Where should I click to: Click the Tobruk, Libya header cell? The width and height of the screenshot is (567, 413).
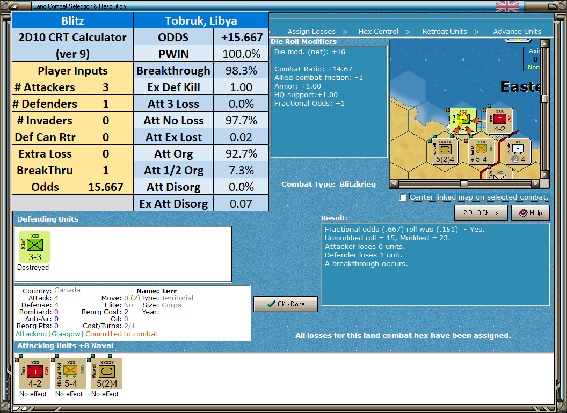(201, 20)
